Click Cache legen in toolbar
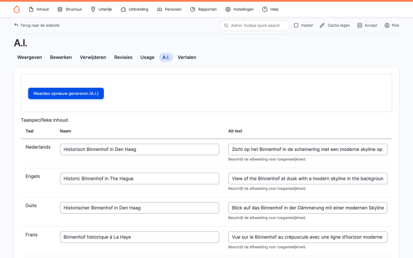Screen dimensions: 413x258 335,26
